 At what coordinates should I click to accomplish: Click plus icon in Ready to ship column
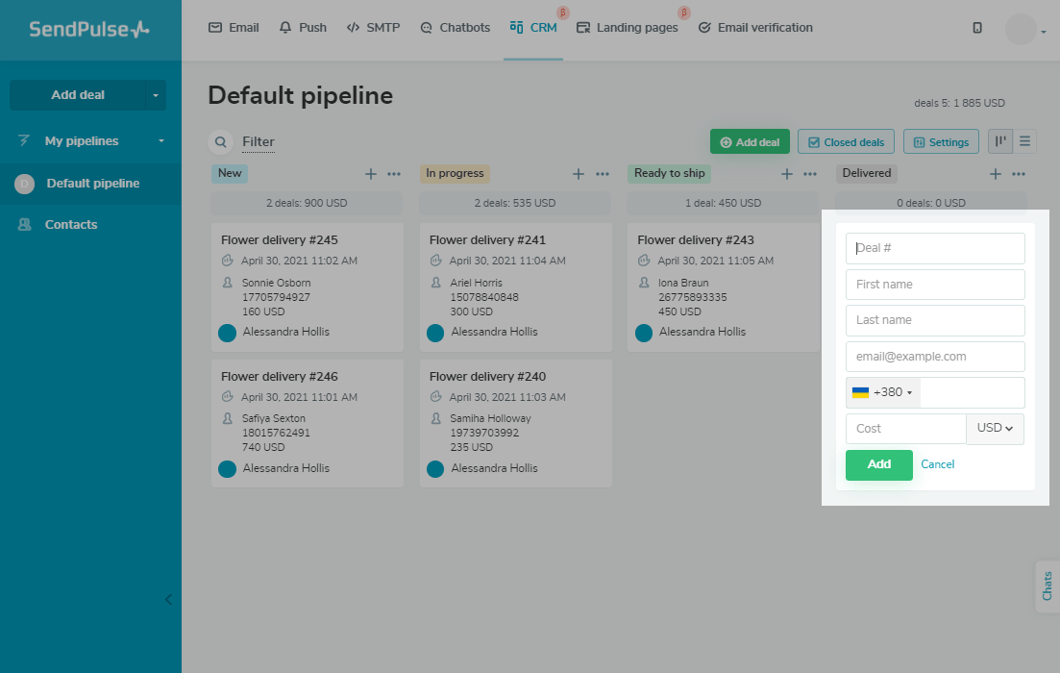click(787, 174)
